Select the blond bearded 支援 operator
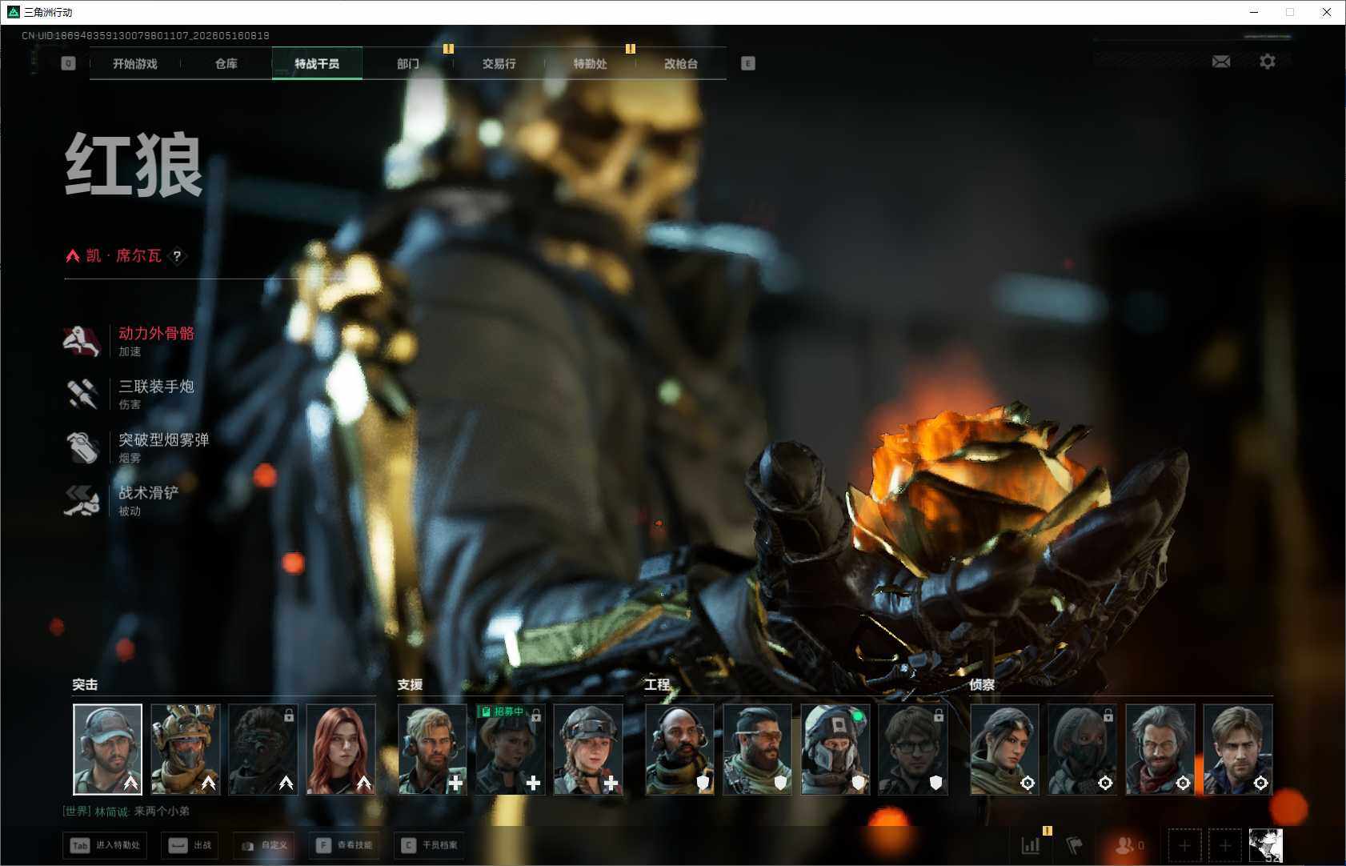This screenshot has width=1346, height=866. coord(432,749)
